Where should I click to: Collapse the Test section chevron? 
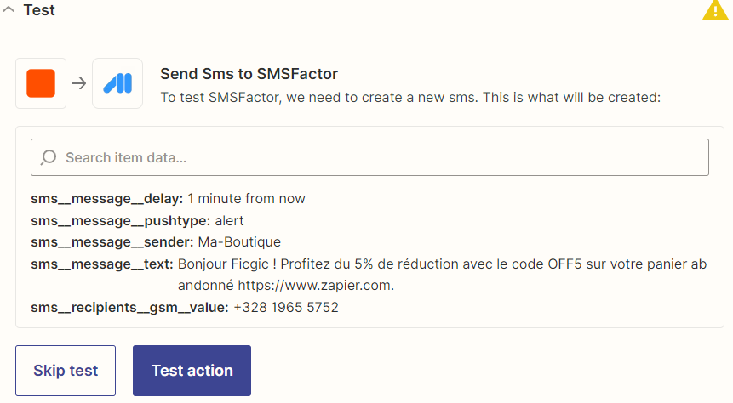tap(9, 9)
